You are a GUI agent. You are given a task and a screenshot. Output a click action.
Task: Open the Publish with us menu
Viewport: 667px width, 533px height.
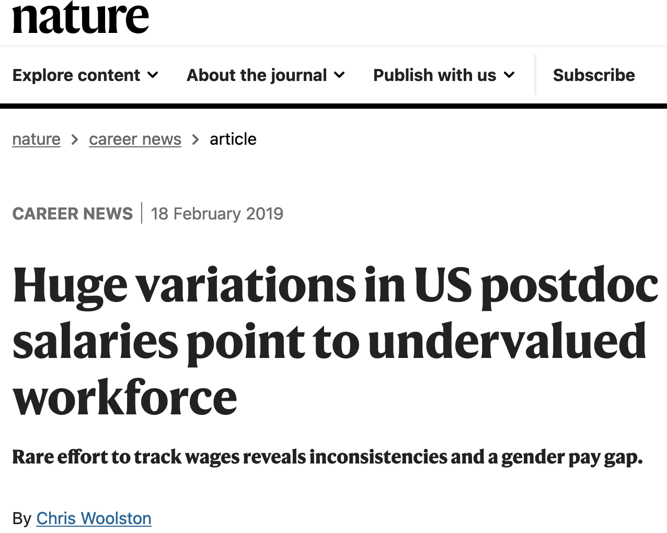[x=434, y=75]
